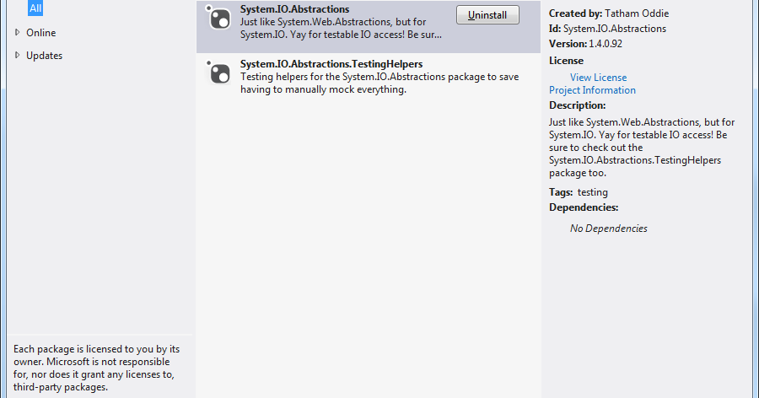Click the 'No Dependencies' text
The height and width of the screenshot is (398, 759).
tap(608, 229)
